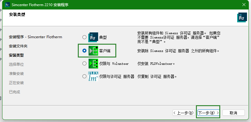
Task: Click the 典型 description about Siemens 许可证 服务器
Action: 179,38
